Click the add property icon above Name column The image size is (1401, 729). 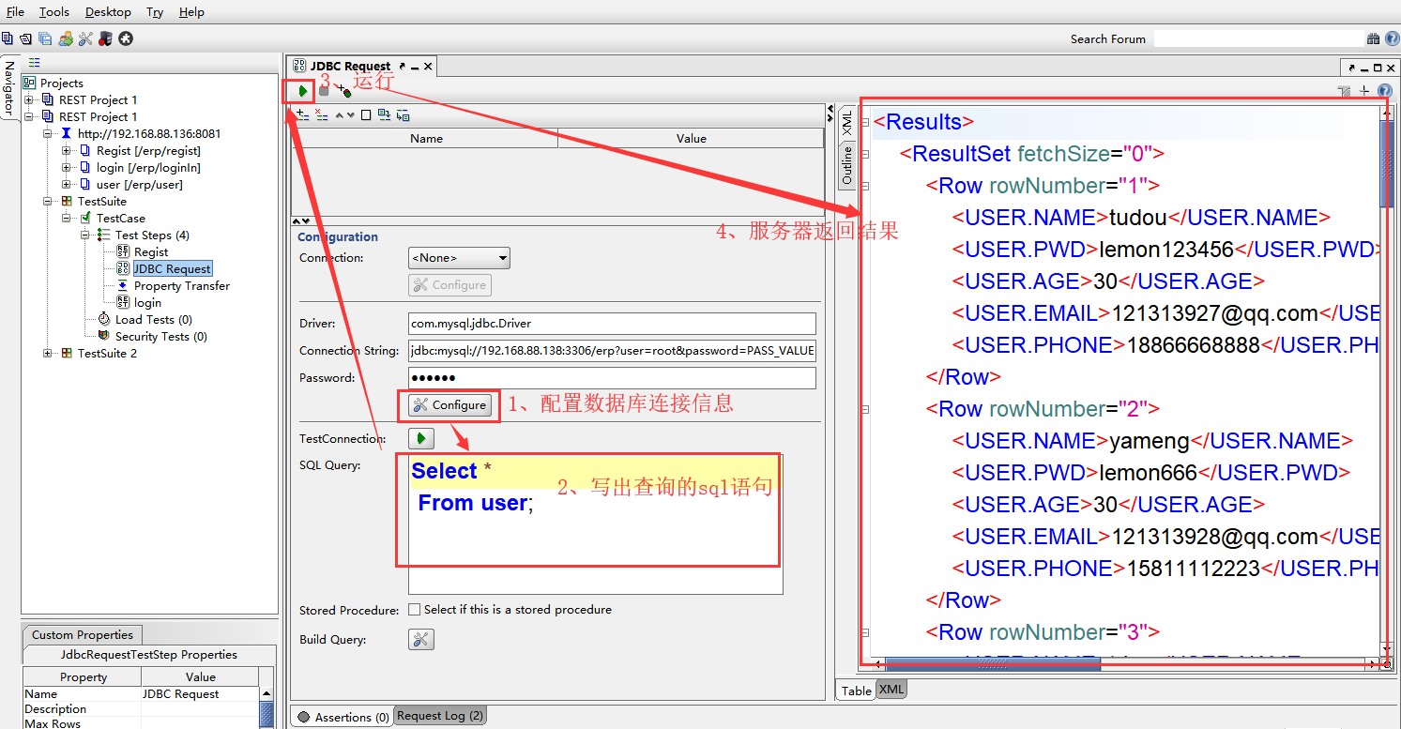tap(302, 114)
